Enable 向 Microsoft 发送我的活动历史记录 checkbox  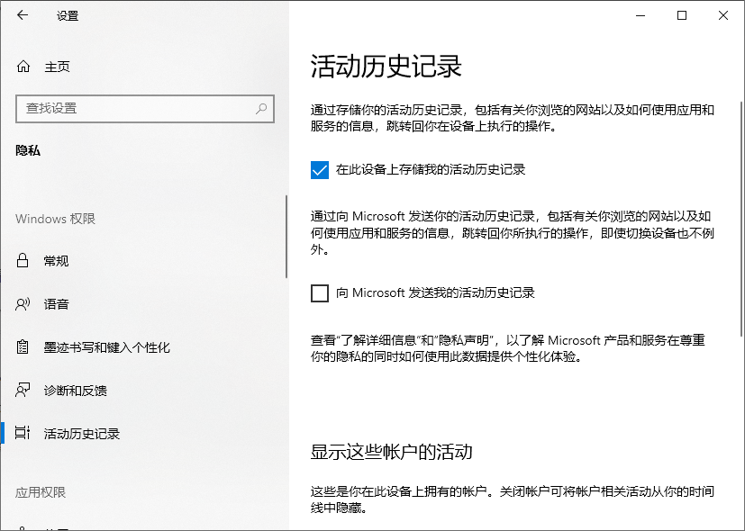320,293
